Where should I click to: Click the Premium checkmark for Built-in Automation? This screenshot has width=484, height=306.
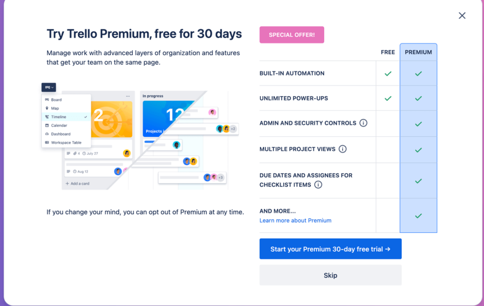point(418,74)
